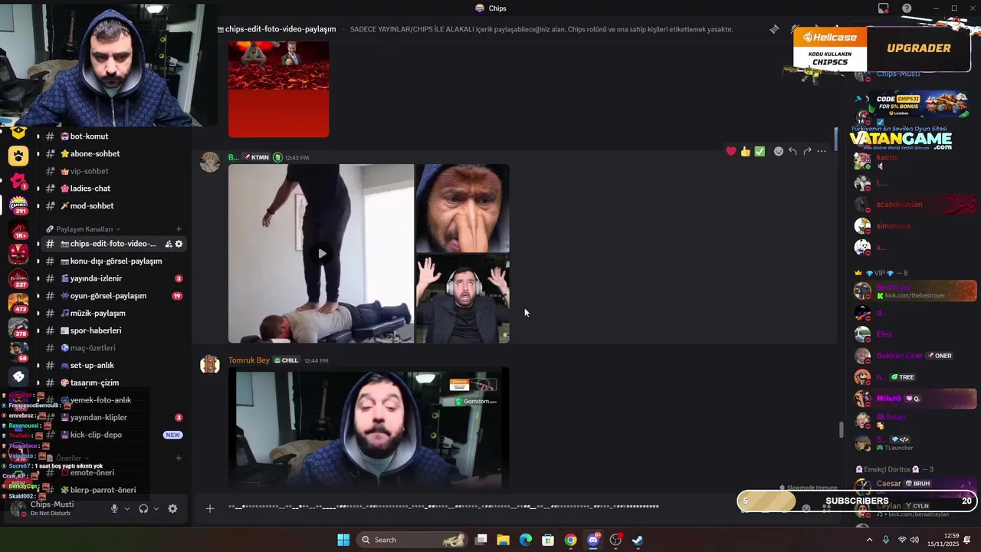
Task: Open the raised-hands headset streamer image
Action: (x=462, y=299)
